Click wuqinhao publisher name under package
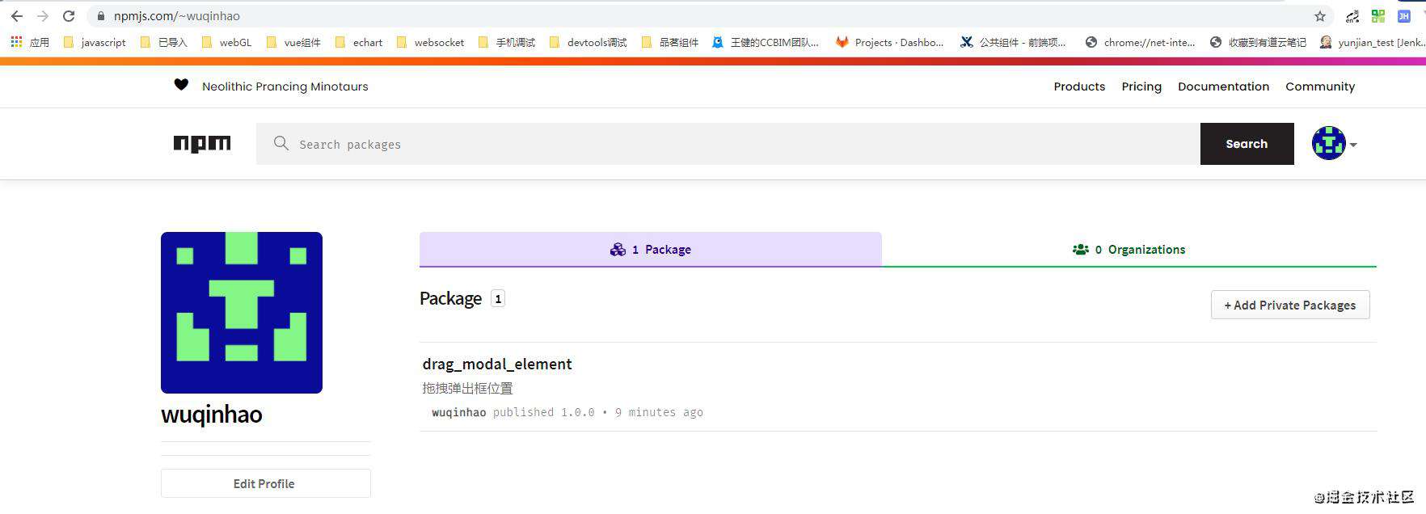1426x514 pixels. coord(459,412)
